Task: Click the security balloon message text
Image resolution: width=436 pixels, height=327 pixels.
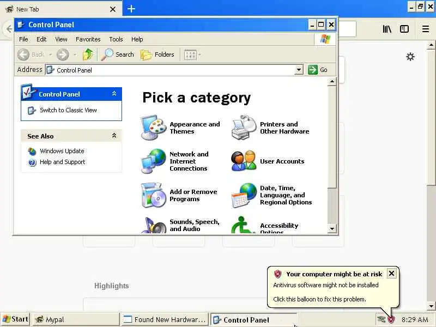Action: [x=326, y=292]
